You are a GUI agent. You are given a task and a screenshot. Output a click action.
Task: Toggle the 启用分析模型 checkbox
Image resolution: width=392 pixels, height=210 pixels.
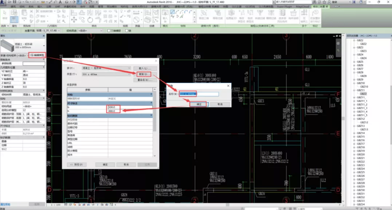click(24, 110)
